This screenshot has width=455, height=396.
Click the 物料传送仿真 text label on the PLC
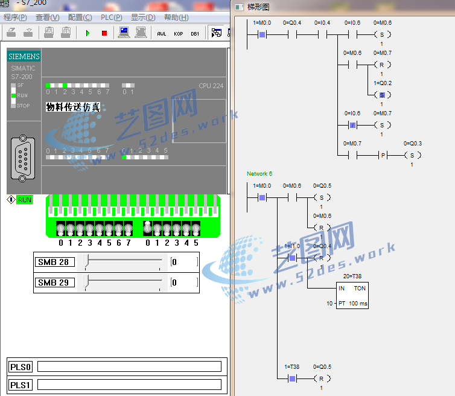coord(73,107)
